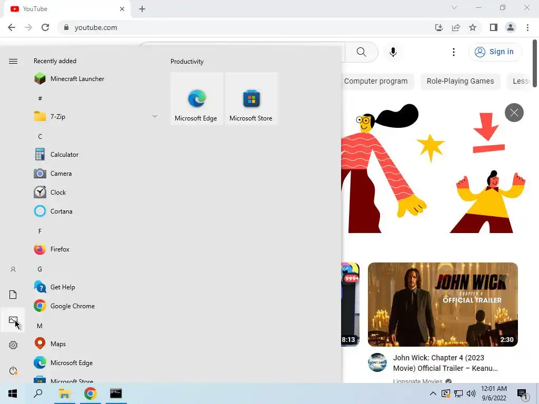Click the letter G group header
The width and height of the screenshot is (539, 404).
[40, 269]
